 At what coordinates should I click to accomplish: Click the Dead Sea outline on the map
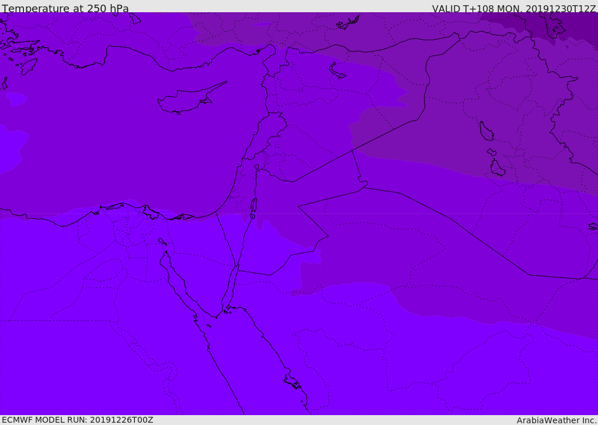click(253, 206)
